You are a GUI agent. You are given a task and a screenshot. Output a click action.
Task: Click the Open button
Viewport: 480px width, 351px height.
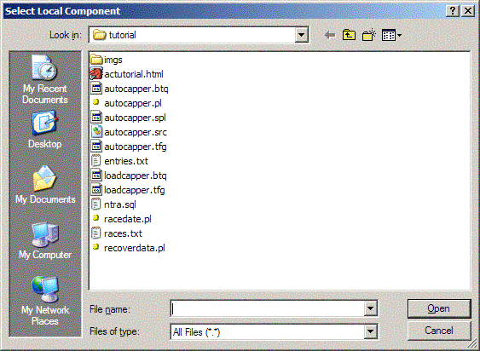(x=439, y=308)
